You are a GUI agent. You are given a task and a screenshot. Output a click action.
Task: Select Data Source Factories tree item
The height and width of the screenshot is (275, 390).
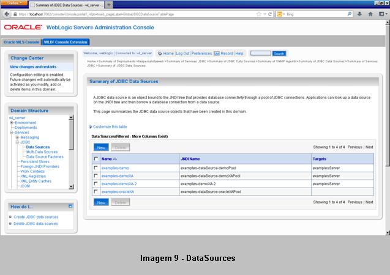click(x=45, y=157)
